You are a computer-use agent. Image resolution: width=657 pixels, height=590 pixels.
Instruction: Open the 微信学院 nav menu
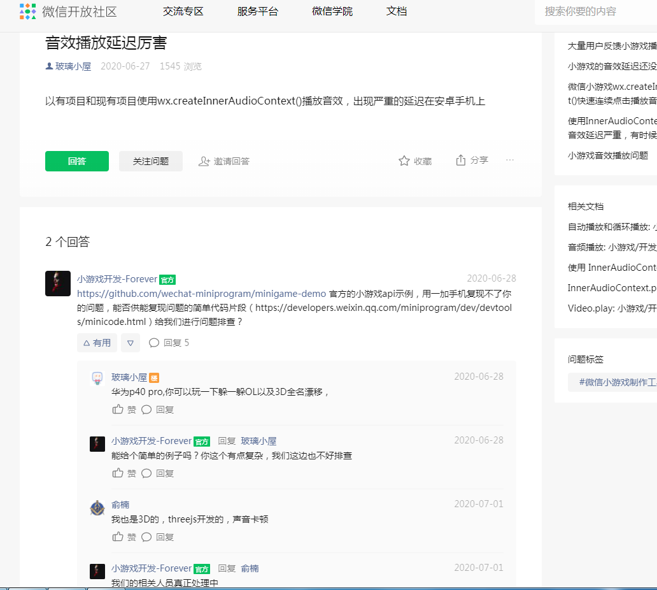(x=332, y=11)
